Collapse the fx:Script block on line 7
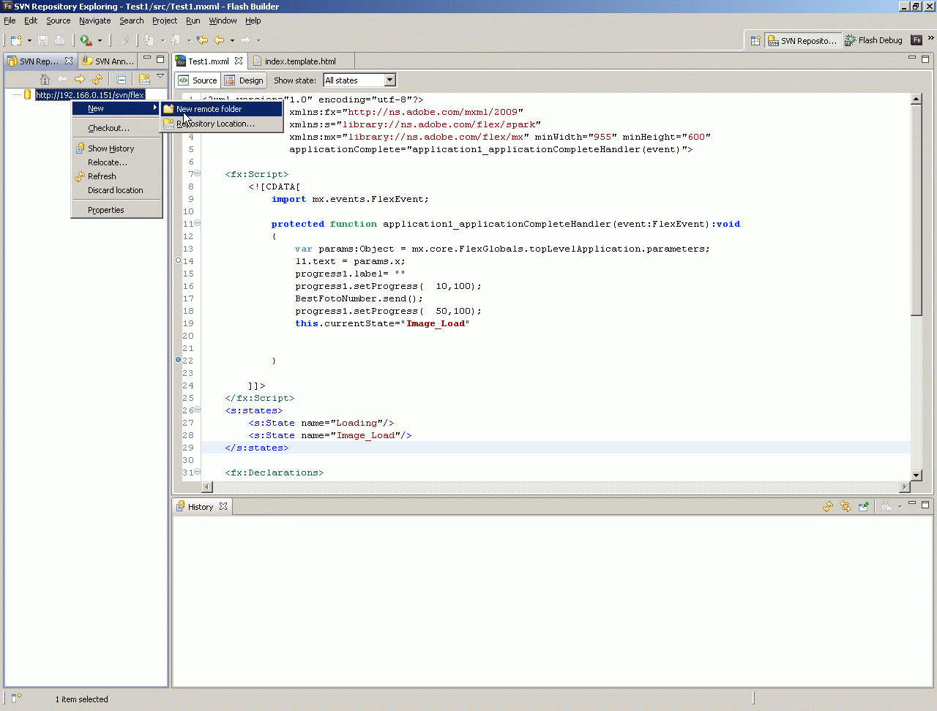The image size is (937, 711). [x=198, y=174]
